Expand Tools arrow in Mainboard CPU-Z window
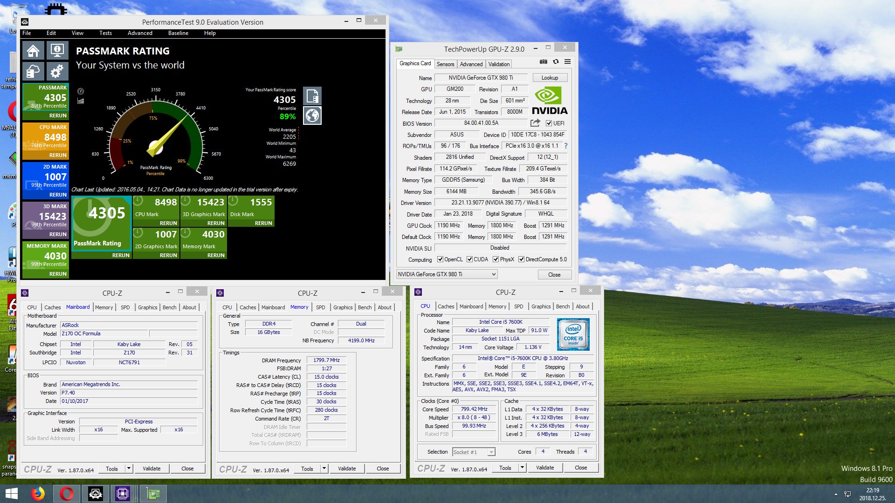This screenshot has width=895, height=503. pyautogui.click(x=129, y=469)
